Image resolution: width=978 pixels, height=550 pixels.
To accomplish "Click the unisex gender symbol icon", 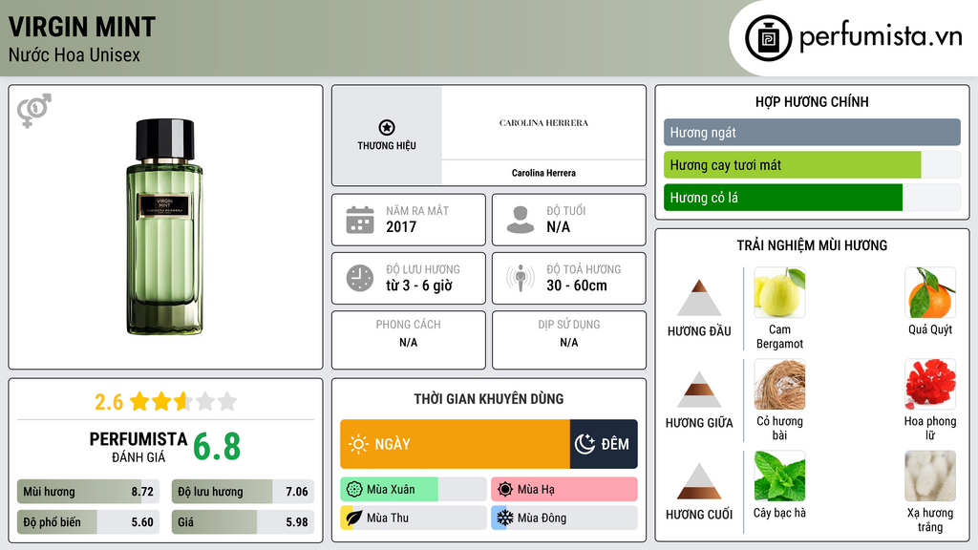I will point(33,111).
